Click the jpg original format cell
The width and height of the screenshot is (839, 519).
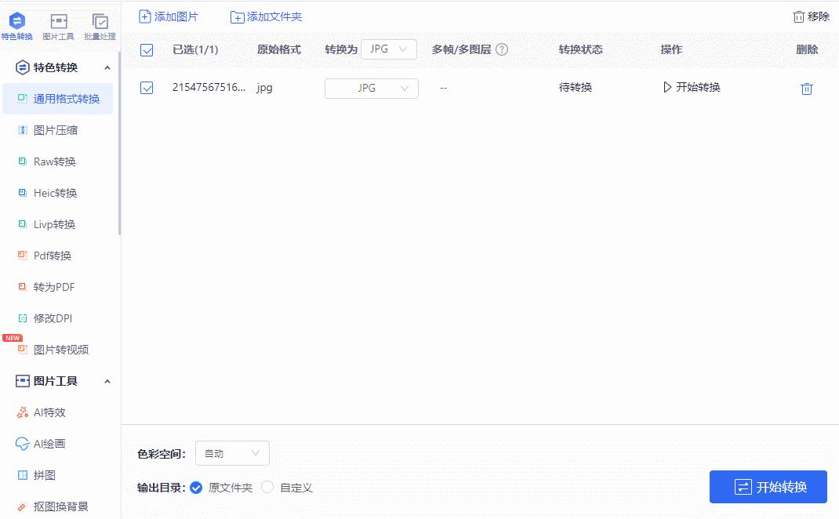tap(264, 88)
